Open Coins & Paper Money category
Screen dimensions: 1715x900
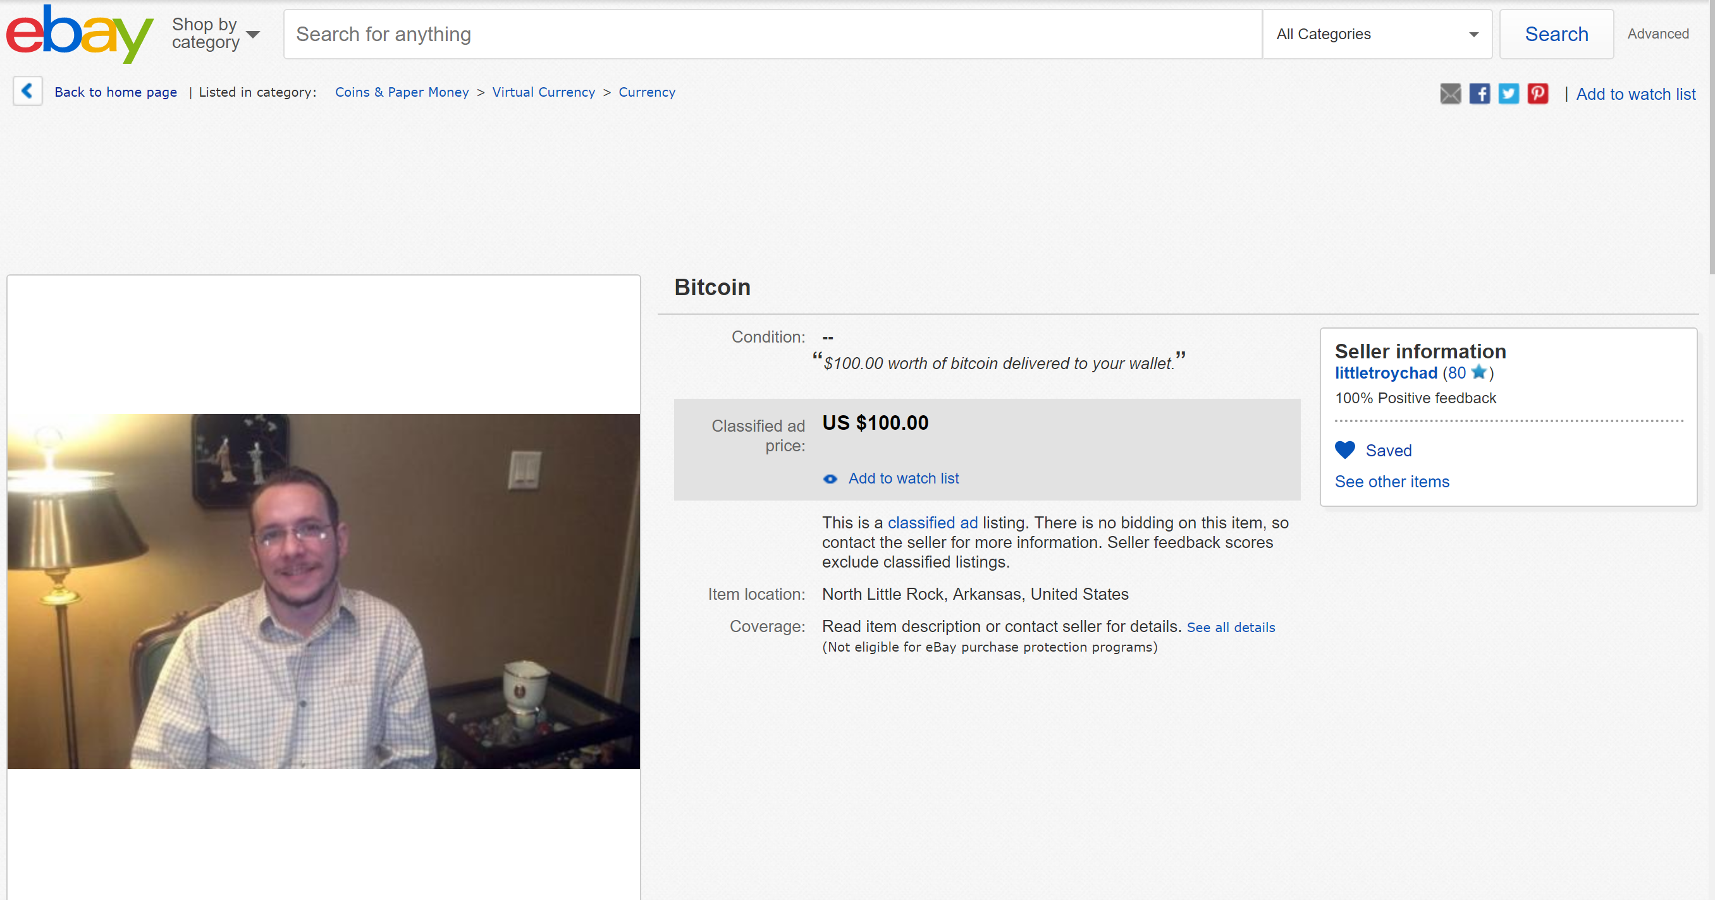[x=402, y=92]
